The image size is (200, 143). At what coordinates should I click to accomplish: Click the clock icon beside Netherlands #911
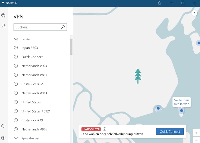point(16,93)
